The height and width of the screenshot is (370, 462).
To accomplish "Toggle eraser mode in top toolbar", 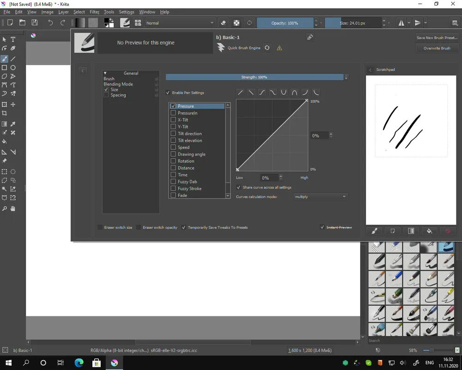I will (224, 23).
